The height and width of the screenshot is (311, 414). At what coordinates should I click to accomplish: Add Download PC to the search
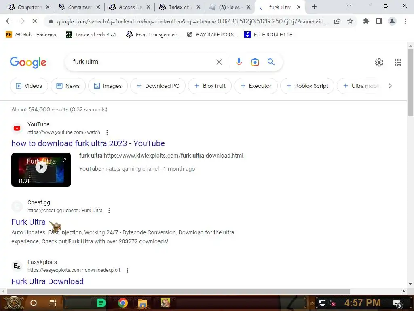[x=158, y=86]
